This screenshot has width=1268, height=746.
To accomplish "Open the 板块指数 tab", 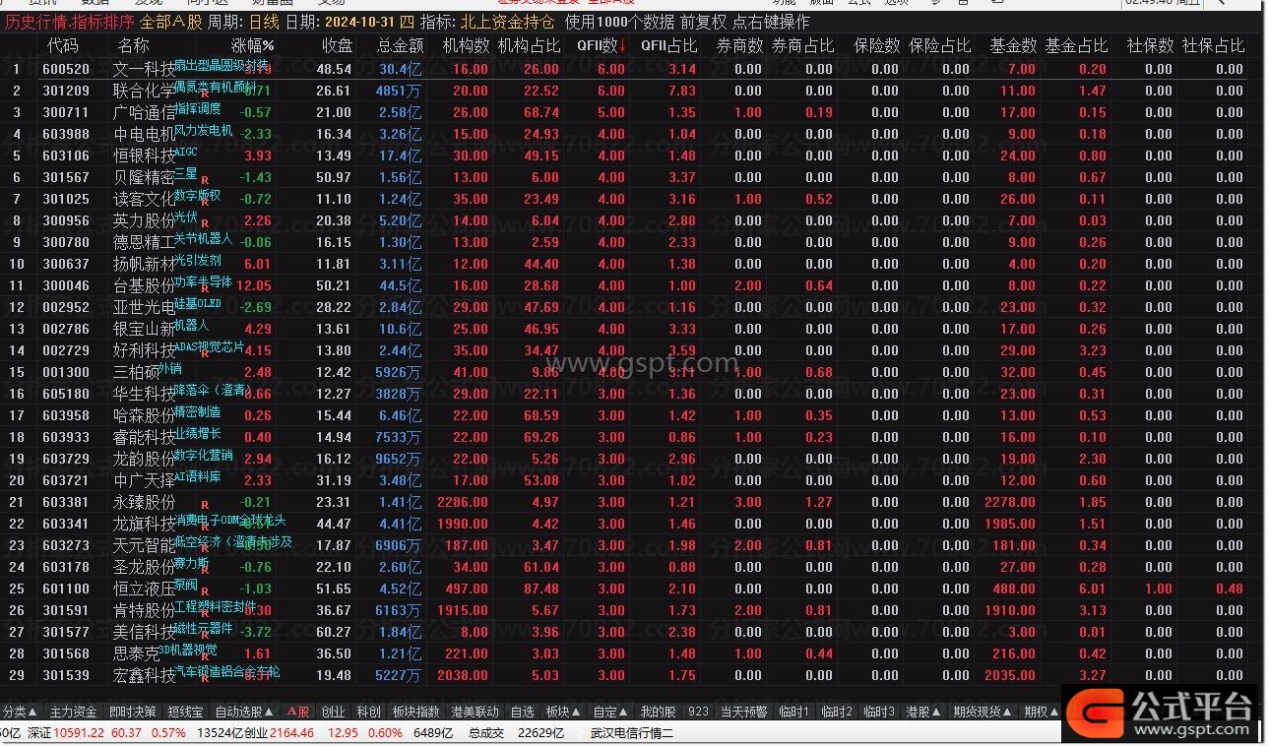I will click(x=415, y=712).
